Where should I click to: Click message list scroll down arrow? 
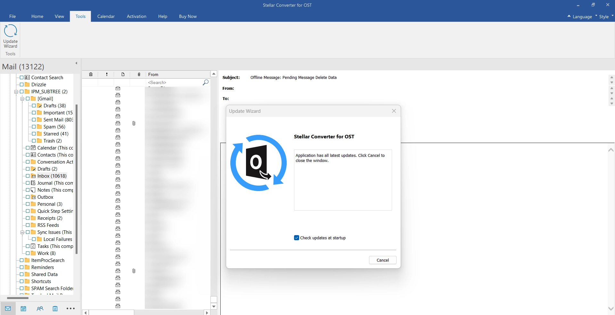pos(214,306)
